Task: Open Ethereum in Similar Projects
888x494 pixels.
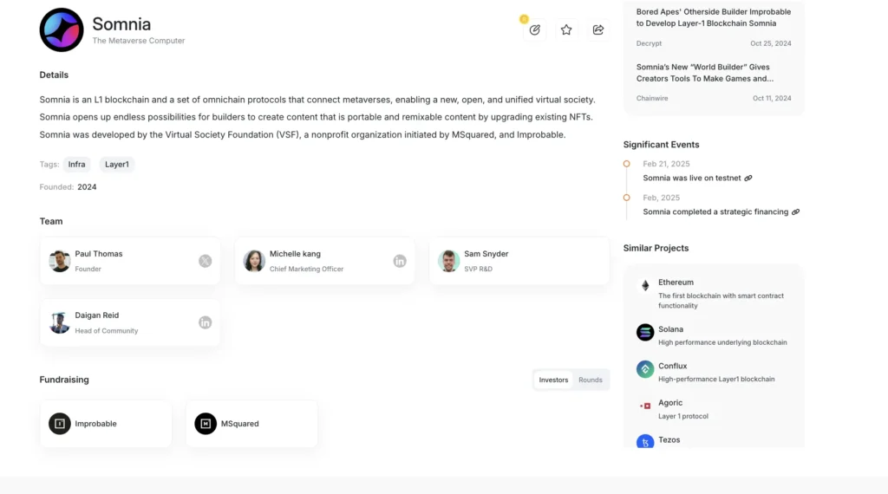Action: (676, 283)
